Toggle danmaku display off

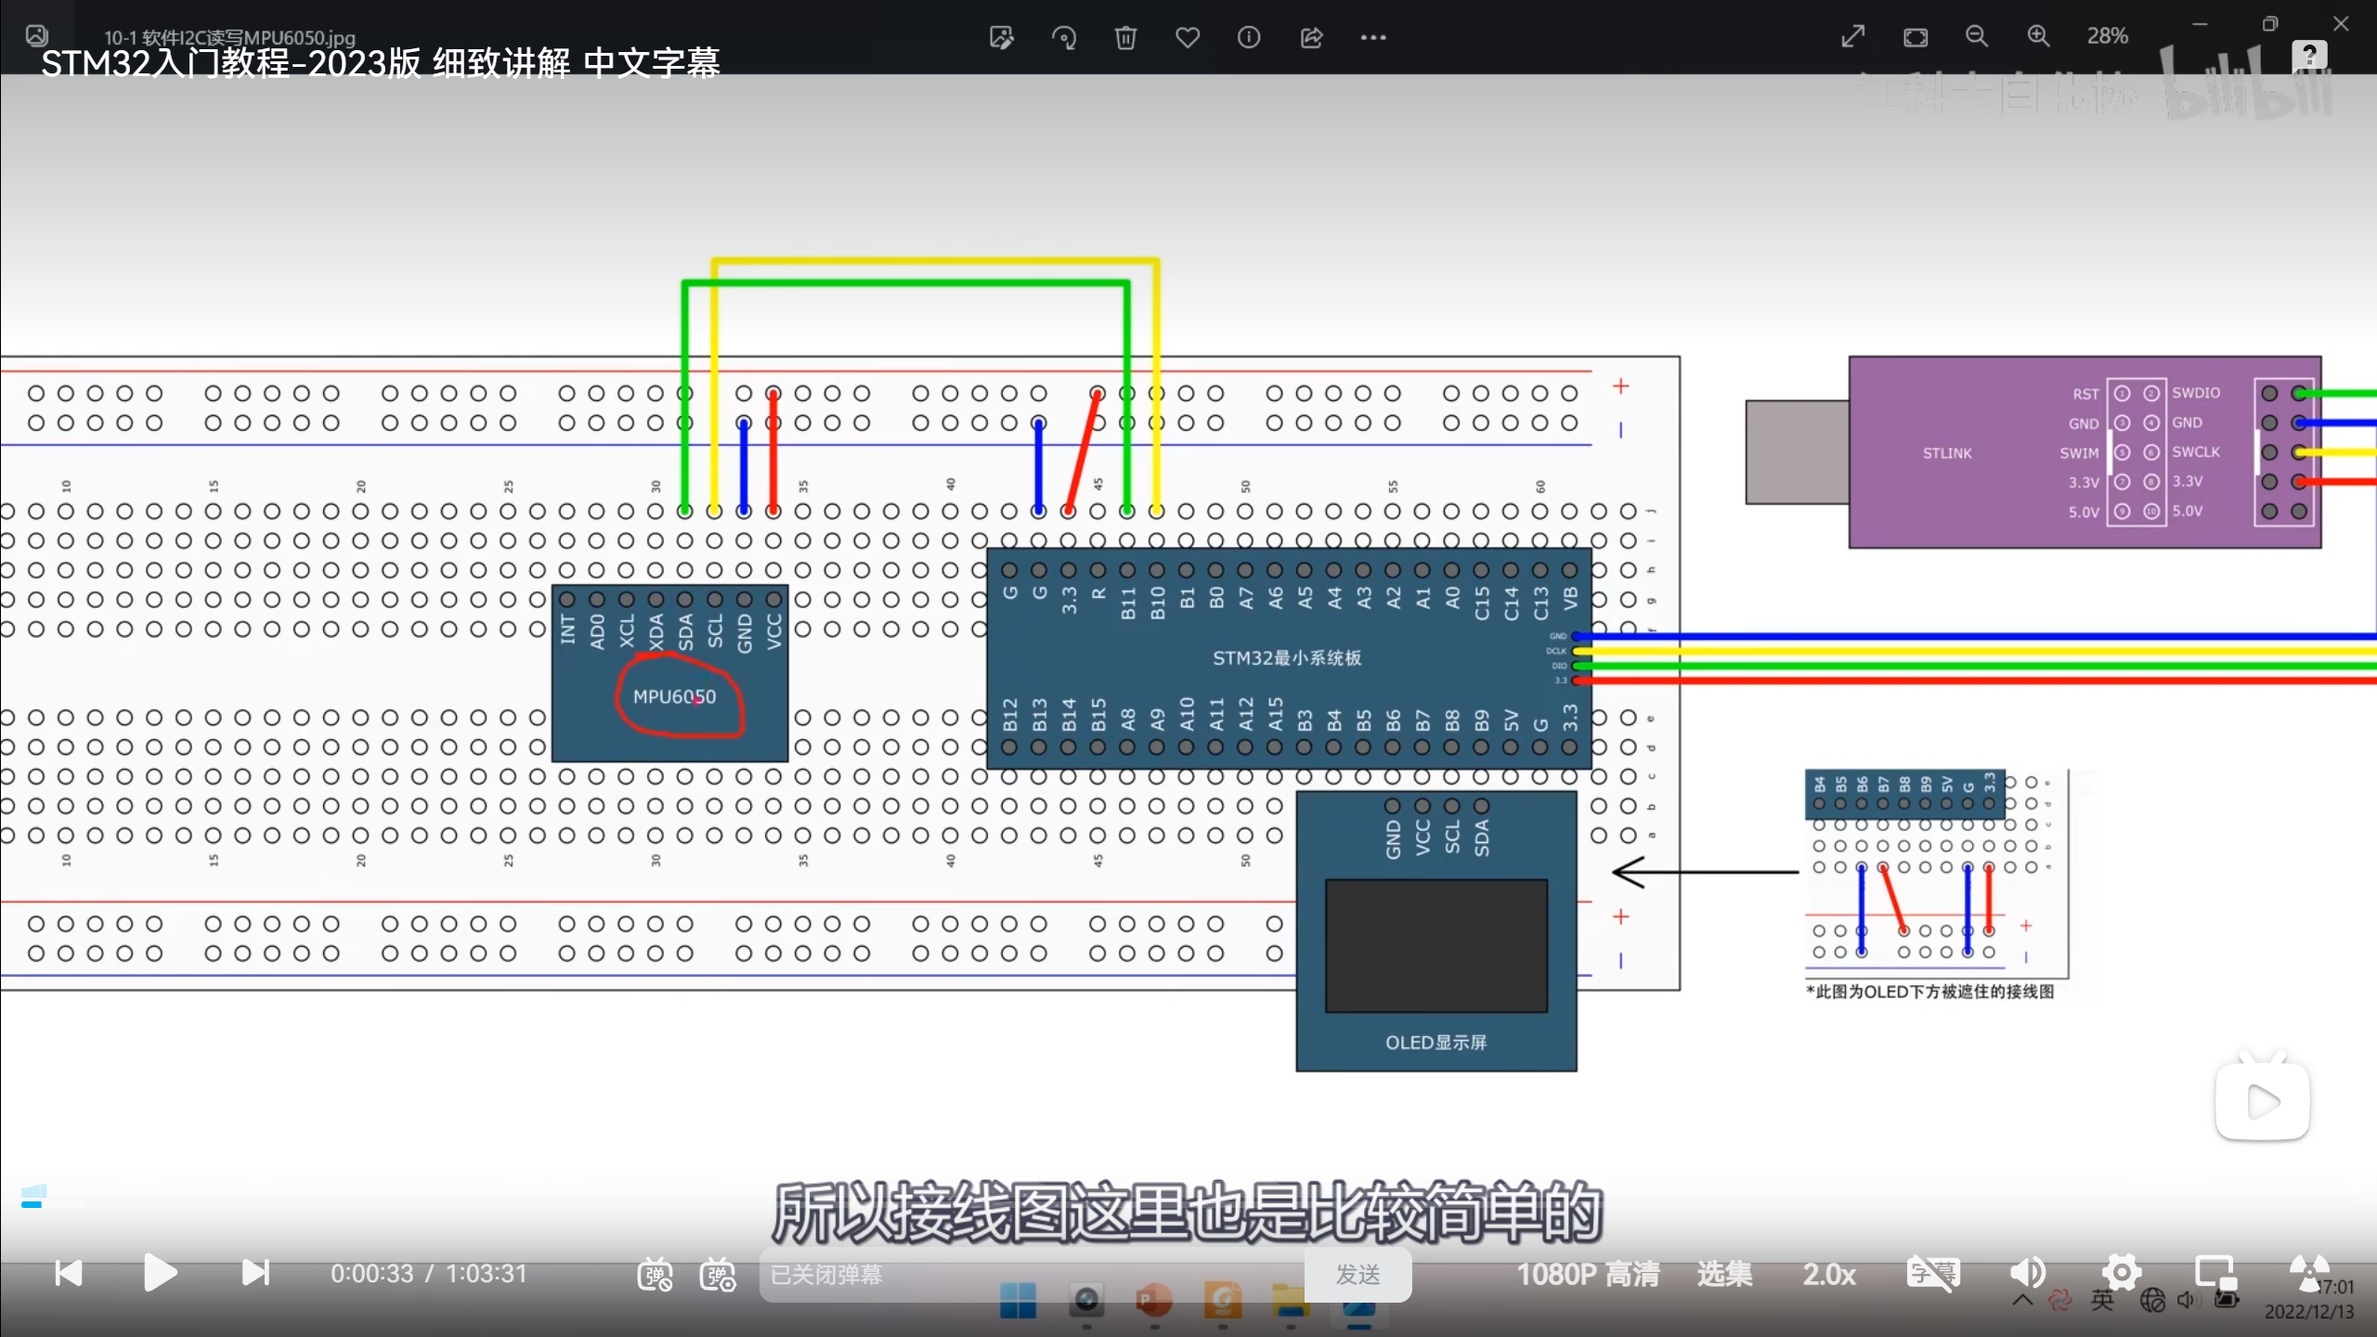pyautogui.click(x=655, y=1275)
